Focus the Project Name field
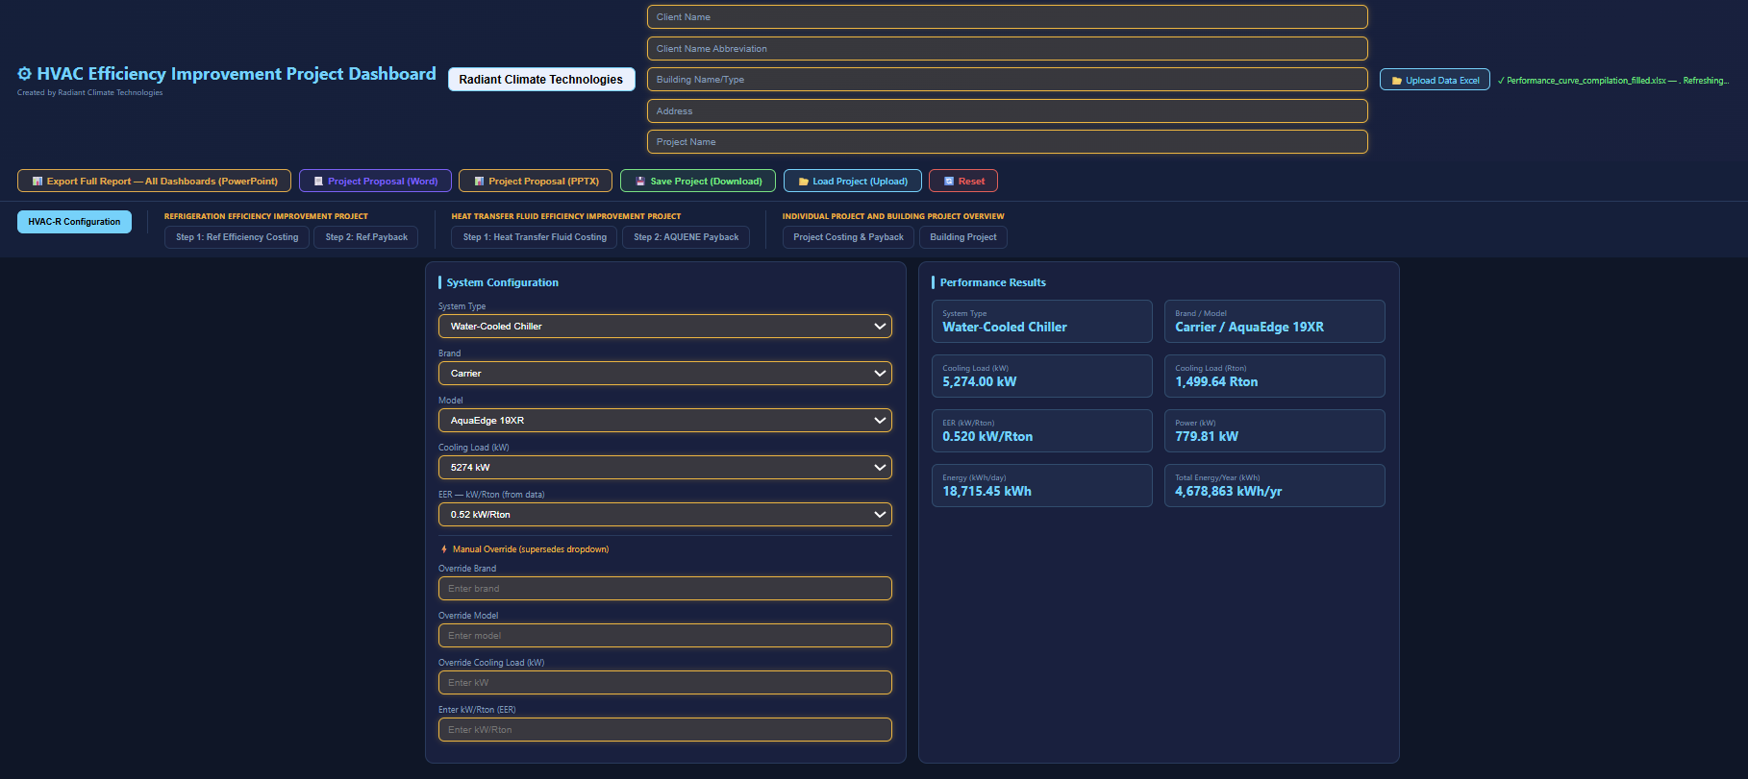 coord(1007,142)
